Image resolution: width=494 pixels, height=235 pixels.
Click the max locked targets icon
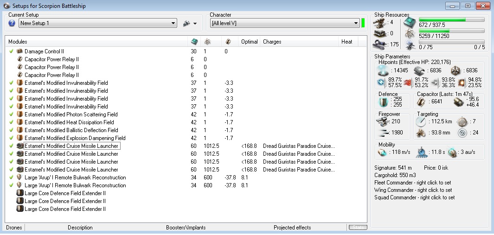coord(462,121)
